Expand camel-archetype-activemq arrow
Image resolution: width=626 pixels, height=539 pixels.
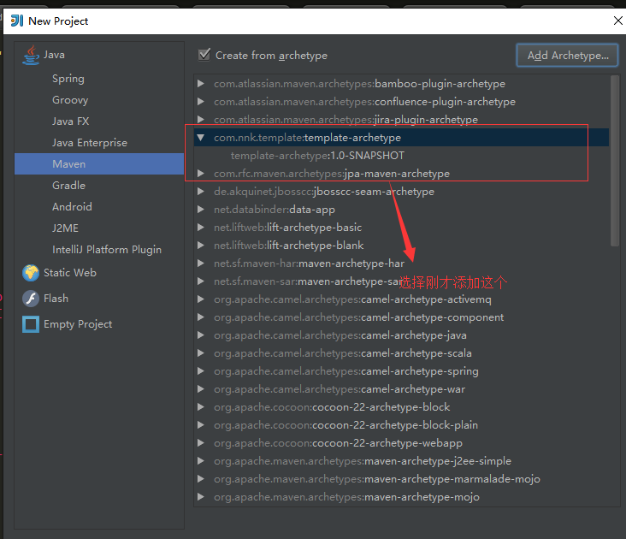[201, 299]
